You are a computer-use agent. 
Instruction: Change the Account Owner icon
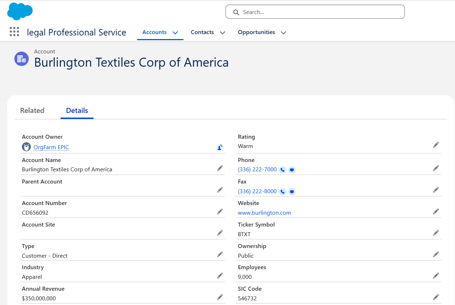(x=220, y=147)
